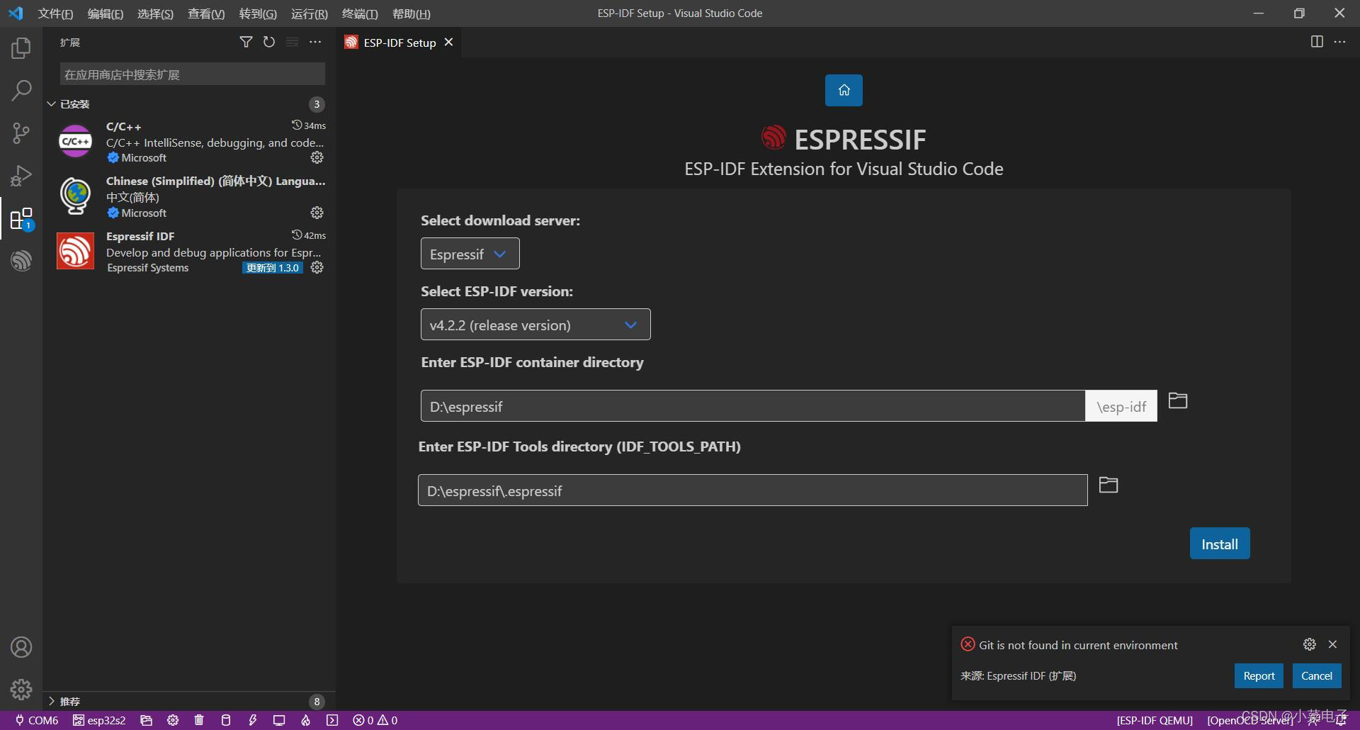The height and width of the screenshot is (730, 1360).
Task: Open the 帮助(H) menu
Action: pos(411,13)
